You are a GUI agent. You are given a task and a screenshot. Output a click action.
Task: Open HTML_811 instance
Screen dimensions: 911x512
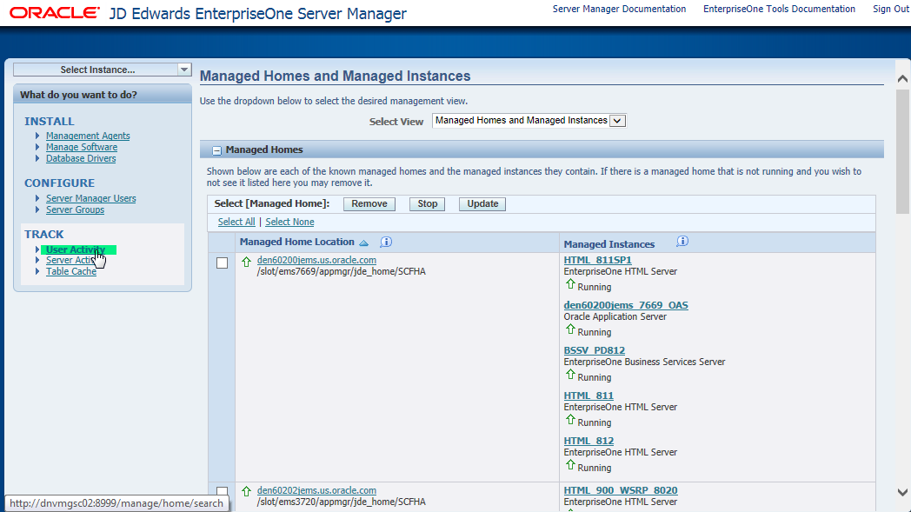tap(588, 396)
